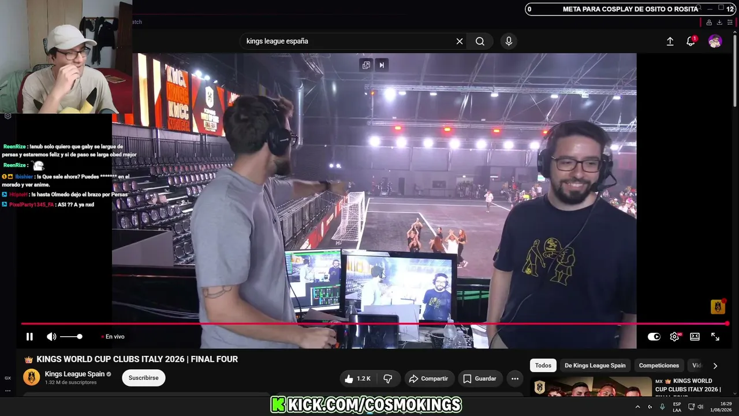Open the Kings League Spain channel name link

click(x=74, y=374)
